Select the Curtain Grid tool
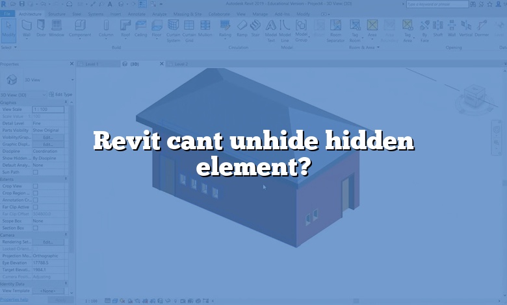Screen dimensions: 507x305 click(189, 31)
